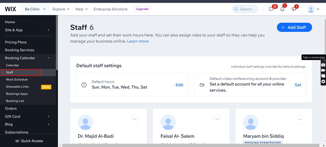This screenshot has height=147, width=326.
Task: Click the video recorder icon in side toolbar
Action: [x=323, y=70]
